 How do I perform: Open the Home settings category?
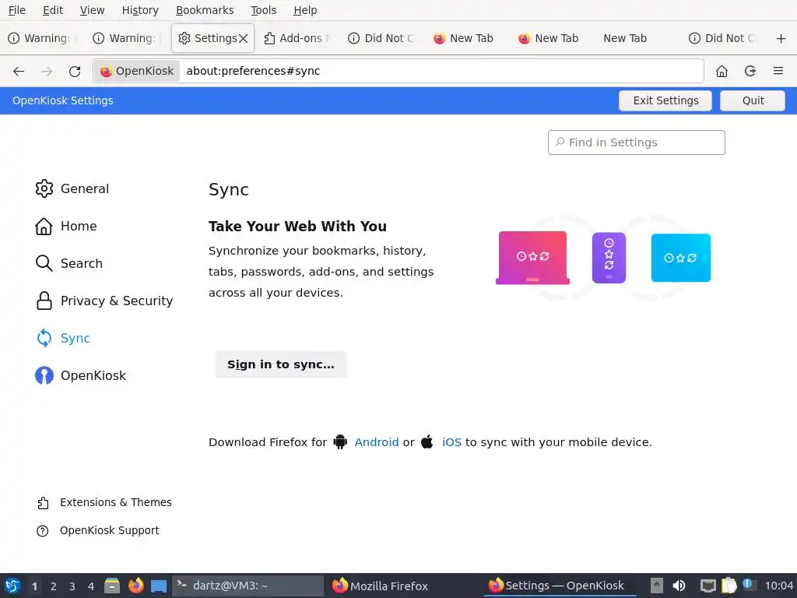(x=66, y=227)
